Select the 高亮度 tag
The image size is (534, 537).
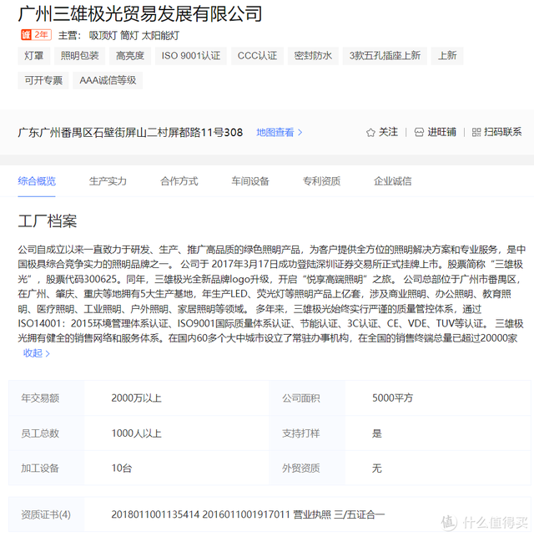coord(130,56)
